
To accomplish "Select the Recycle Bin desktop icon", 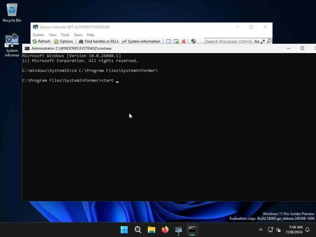I will point(12,12).
